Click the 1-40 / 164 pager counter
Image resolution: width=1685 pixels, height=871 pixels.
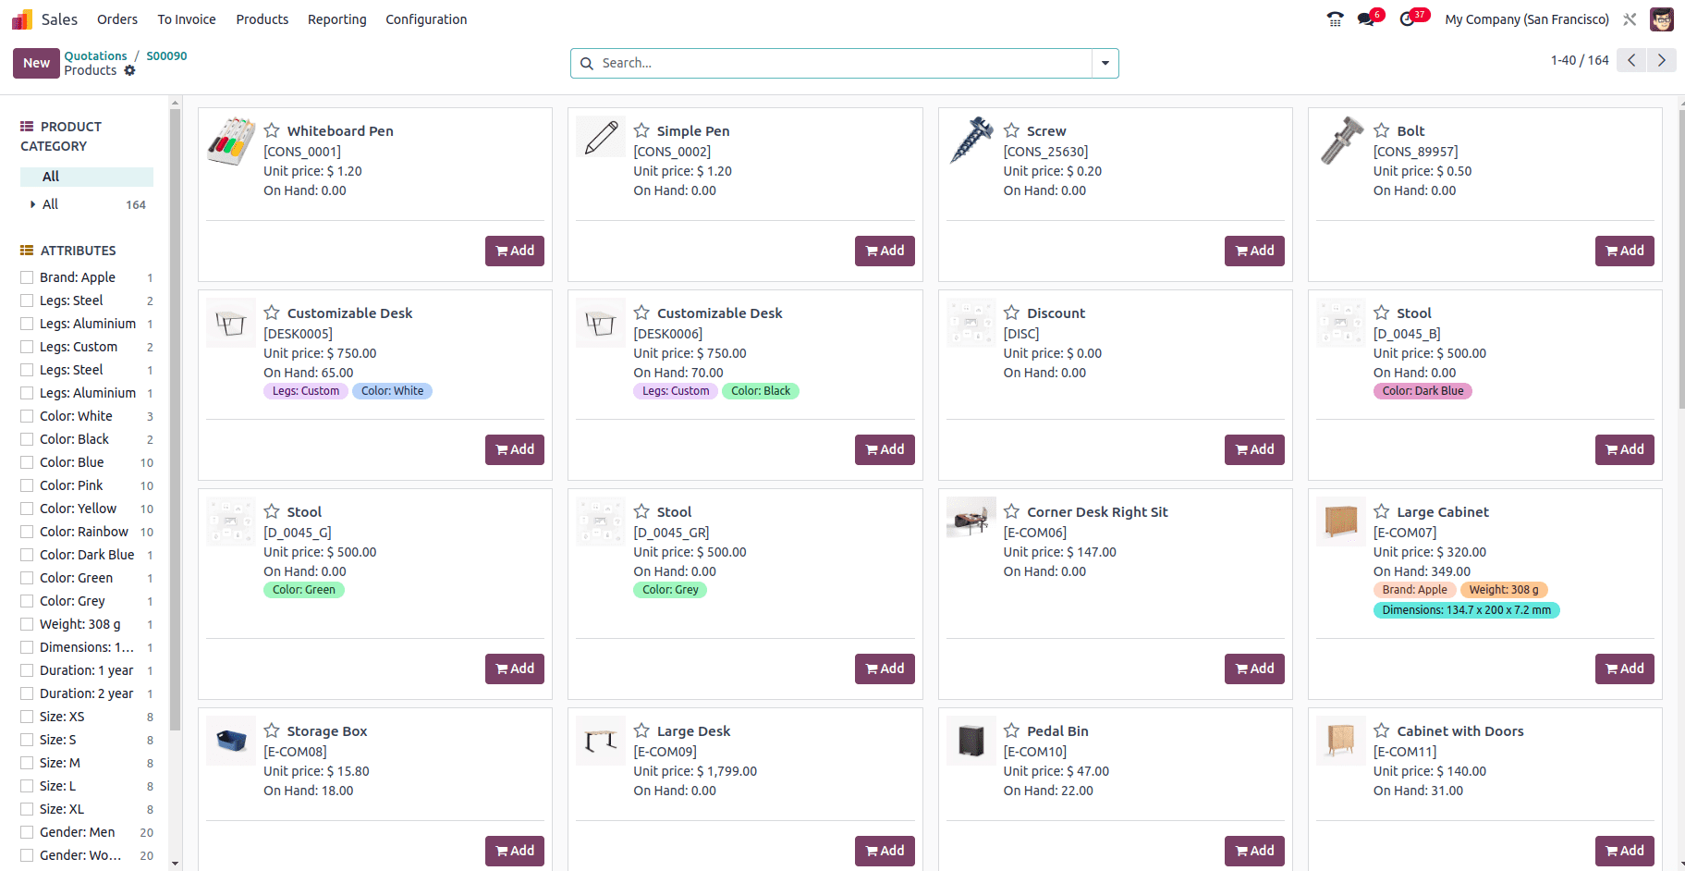pyautogui.click(x=1580, y=60)
